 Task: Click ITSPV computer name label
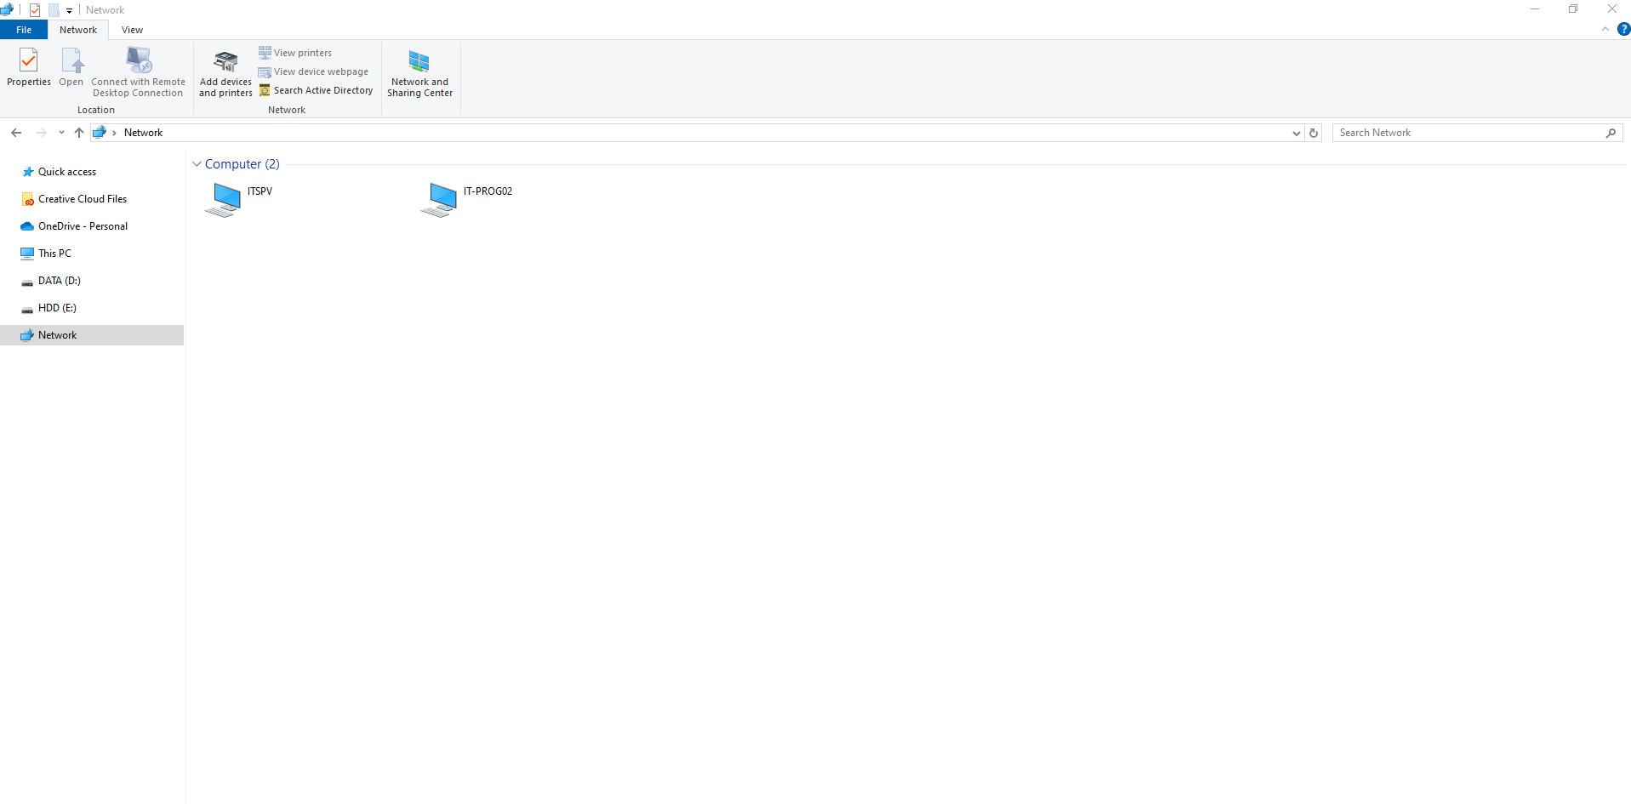click(x=259, y=191)
